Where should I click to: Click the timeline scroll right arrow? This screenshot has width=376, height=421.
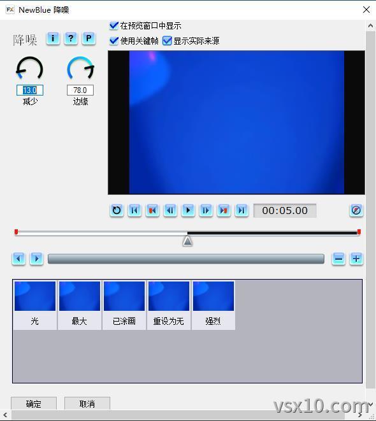coord(36,259)
